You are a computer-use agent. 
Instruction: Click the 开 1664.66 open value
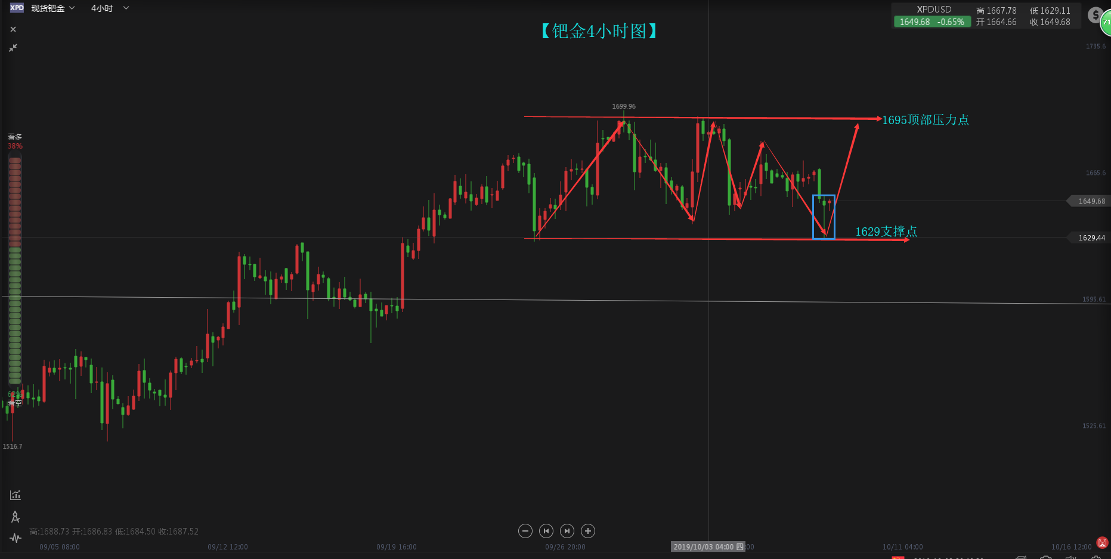point(996,22)
